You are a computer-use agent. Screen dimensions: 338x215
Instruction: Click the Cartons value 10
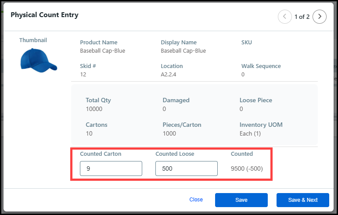click(89, 133)
